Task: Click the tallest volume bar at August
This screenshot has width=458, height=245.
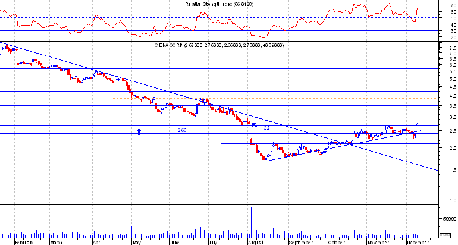Action: coord(251,222)
